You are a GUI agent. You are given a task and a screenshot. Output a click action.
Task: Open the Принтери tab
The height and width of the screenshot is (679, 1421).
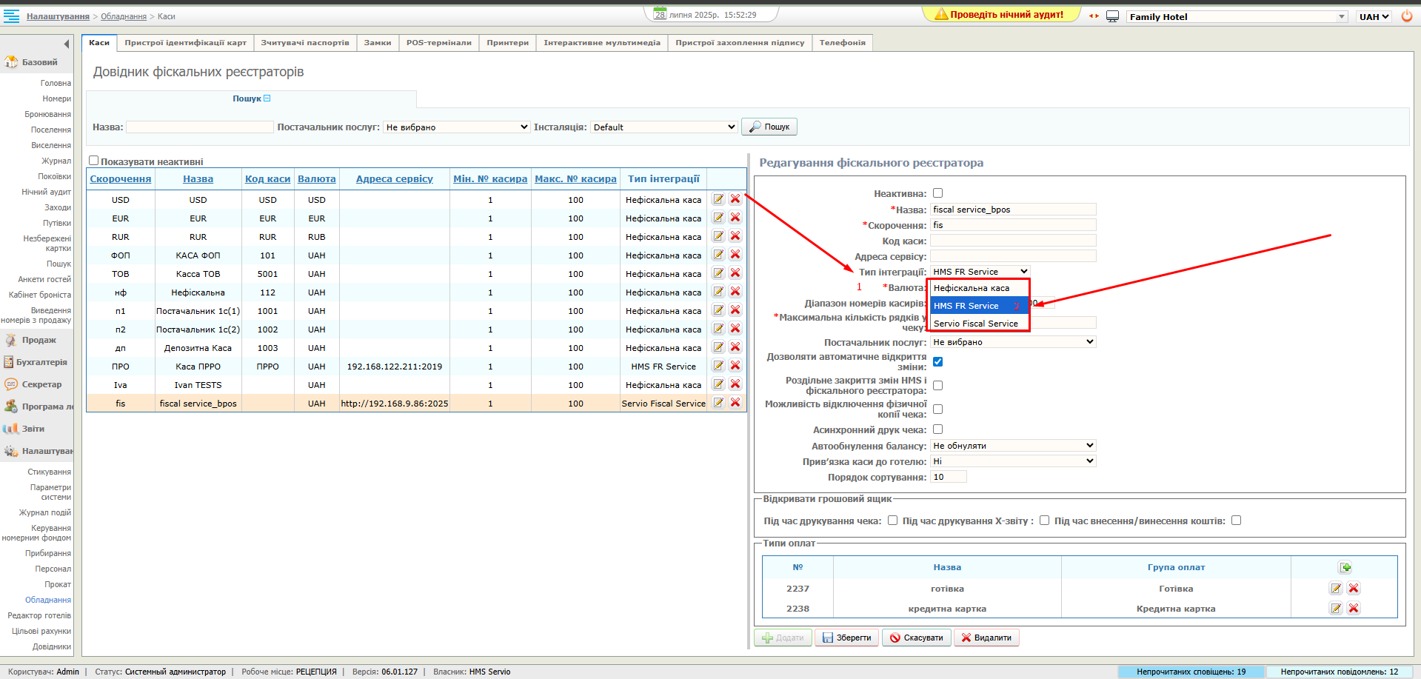point(507,43)
